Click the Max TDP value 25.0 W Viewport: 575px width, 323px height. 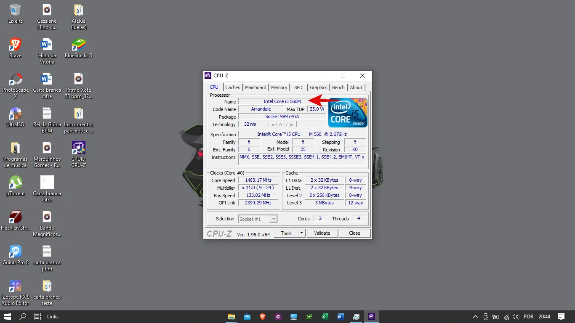tap(317, 109)
